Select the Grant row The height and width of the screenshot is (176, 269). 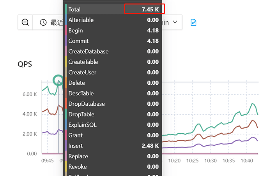(113, 135)
